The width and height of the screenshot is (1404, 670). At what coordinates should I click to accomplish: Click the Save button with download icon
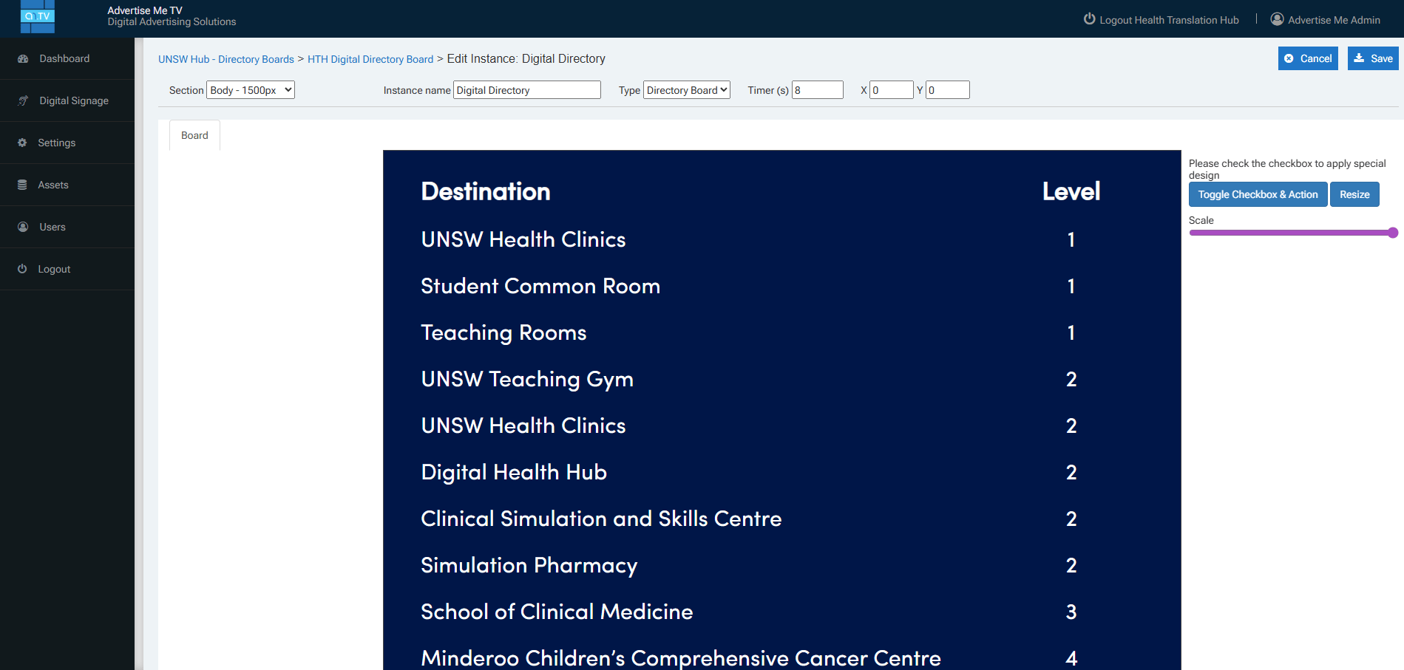point(1372,58)
